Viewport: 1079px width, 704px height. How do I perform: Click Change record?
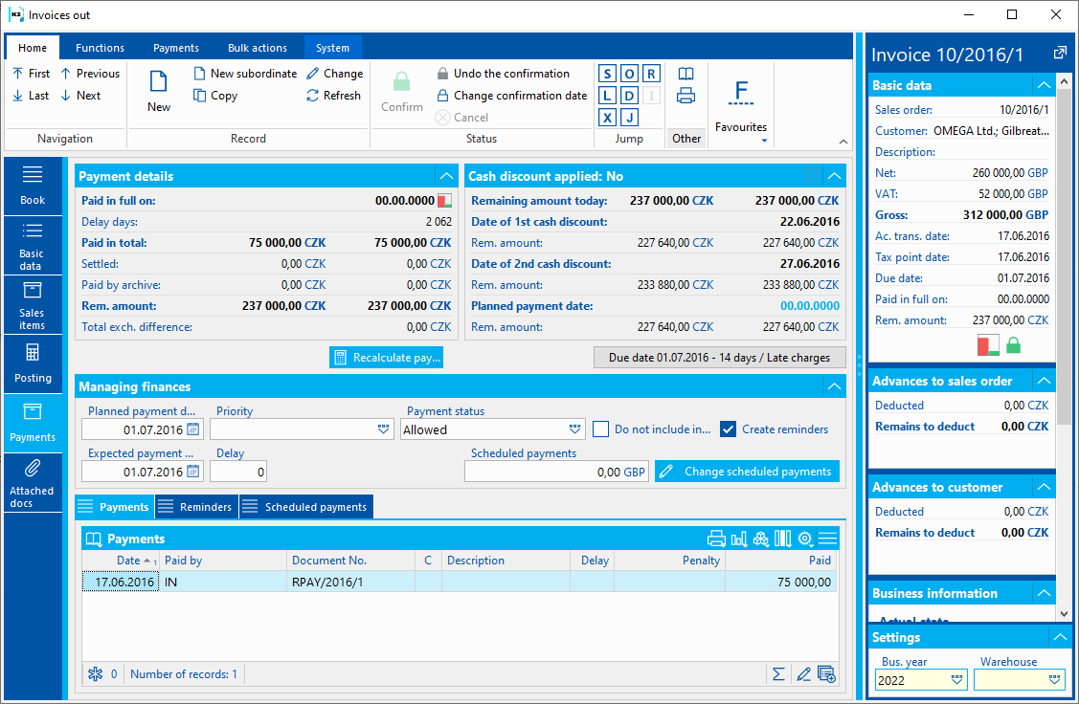point(334,74)
